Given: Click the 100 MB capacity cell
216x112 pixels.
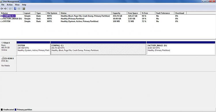Looking at the screenshot, I should [116, 21].
